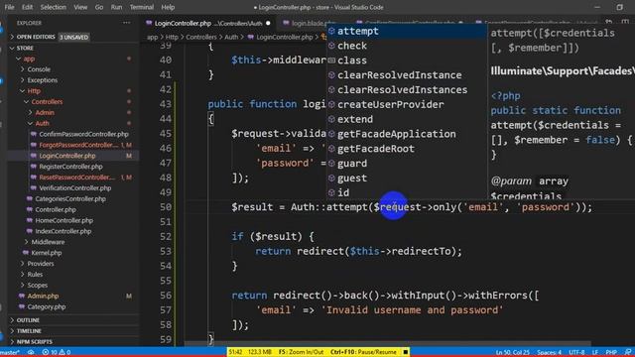Change language mode from PHP

[611, 352]
